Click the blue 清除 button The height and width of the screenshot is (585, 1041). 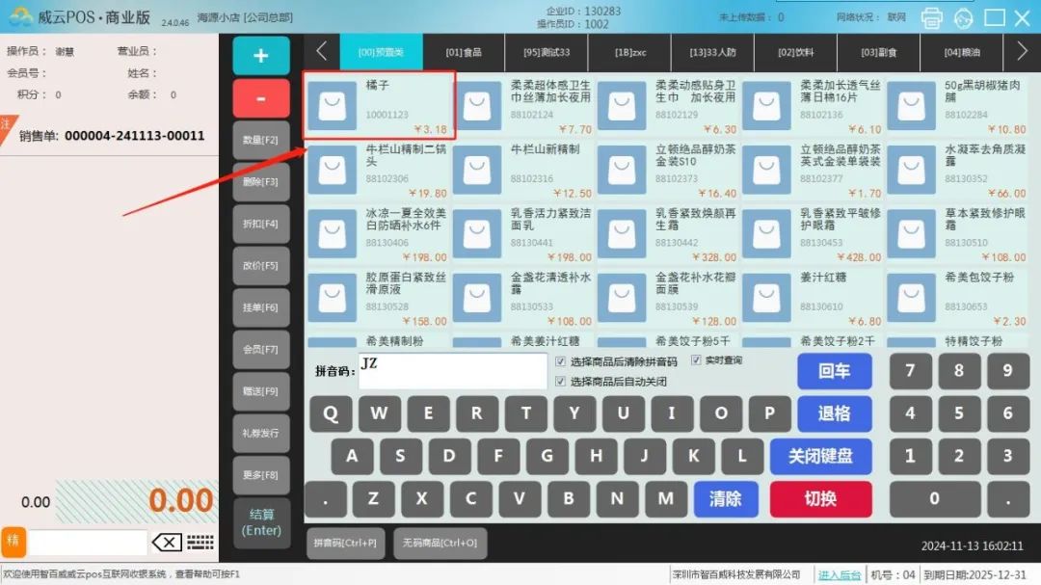coord(726,498)
